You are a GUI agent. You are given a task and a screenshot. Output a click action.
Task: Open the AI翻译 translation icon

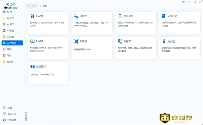point(120,41)
